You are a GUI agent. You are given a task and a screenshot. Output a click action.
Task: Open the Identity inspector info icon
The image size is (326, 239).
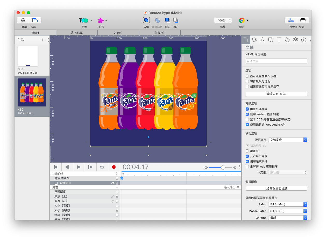tap(304, 40)
